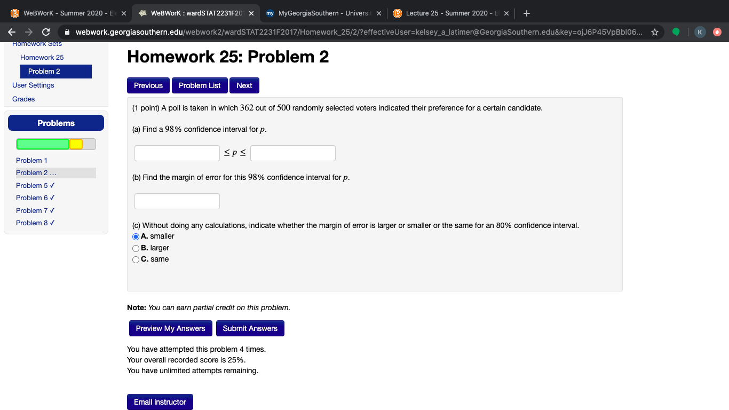Open the K profile avatar
Viewport: 729px width, 410px height.
click(700, 31)
